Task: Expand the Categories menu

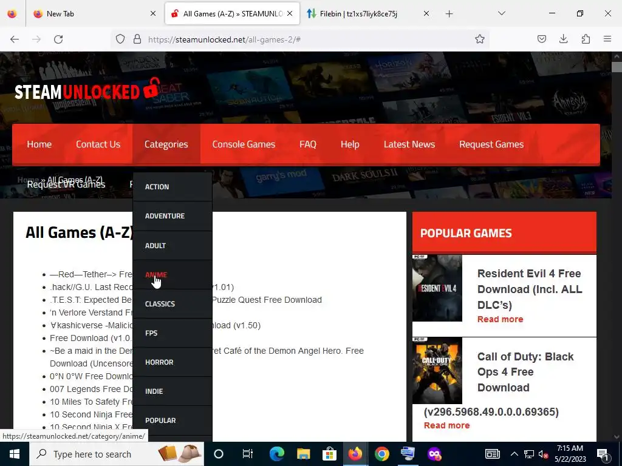Action: (166, 144)
